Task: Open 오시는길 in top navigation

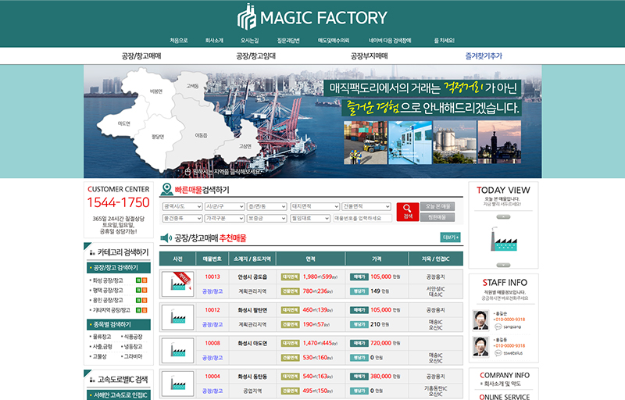Action: coord(249,41)
